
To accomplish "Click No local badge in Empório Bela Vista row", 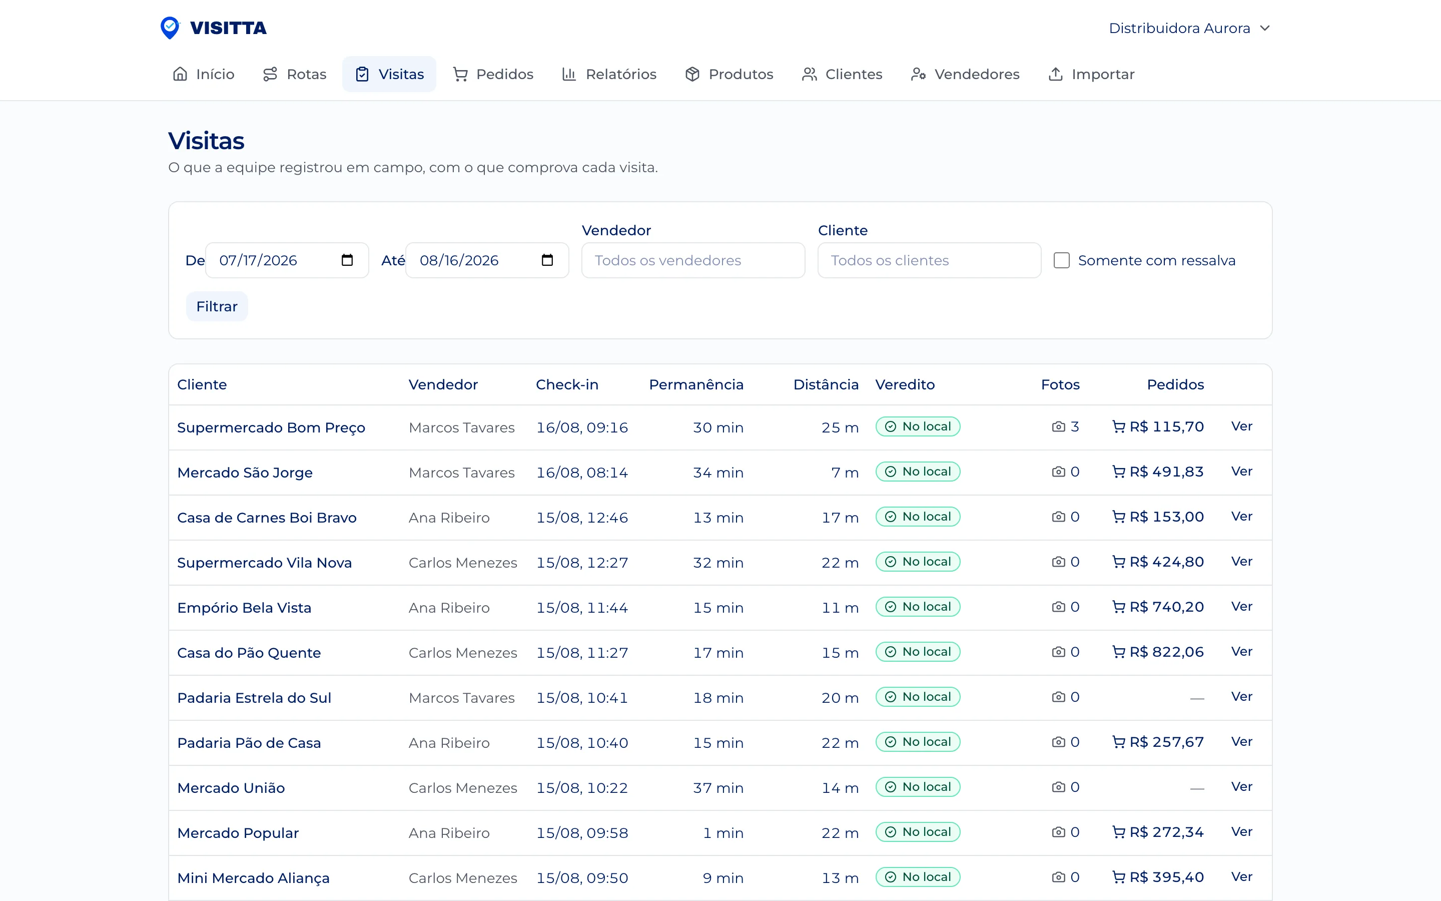I will (918, 607).
